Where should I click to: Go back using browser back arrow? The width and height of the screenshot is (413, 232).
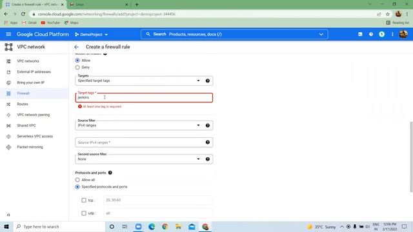pos(6,14)
